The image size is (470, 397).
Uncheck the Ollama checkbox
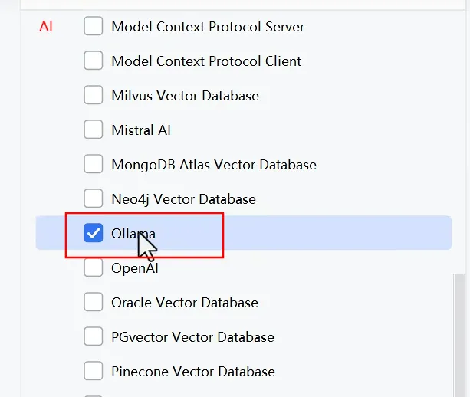pyautogui.click(x=94, y=234)
